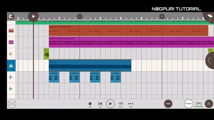
Task: Expand the side panel with the left chevron
Action: click(210, 60)
